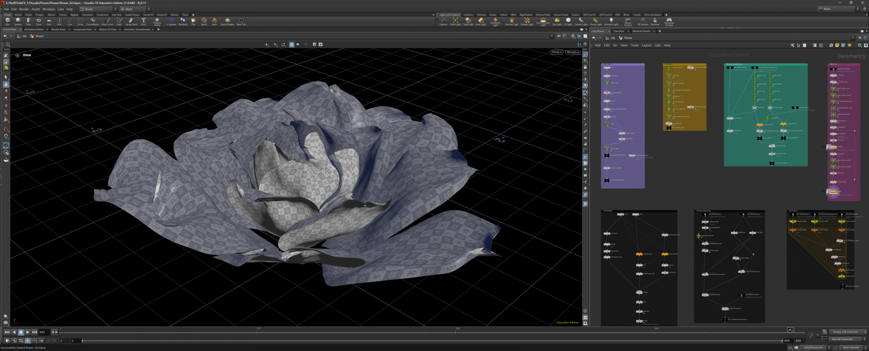Add a Spot Light from shelf
Screen dimensions: 869x351
(468, 21)
